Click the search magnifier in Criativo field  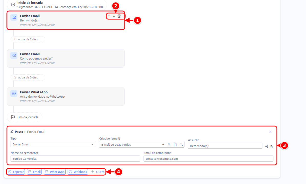click(x=181, y=144)
